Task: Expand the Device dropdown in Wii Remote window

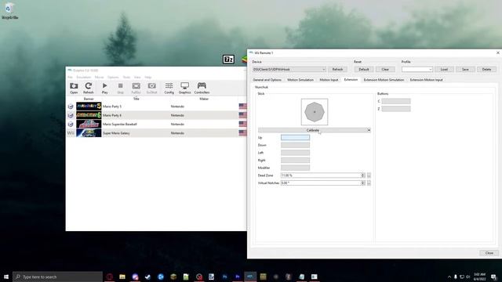Action: click(289, 70)
